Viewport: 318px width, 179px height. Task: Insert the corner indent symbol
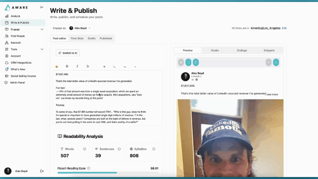pyautogui.click(x=114, y=66)
